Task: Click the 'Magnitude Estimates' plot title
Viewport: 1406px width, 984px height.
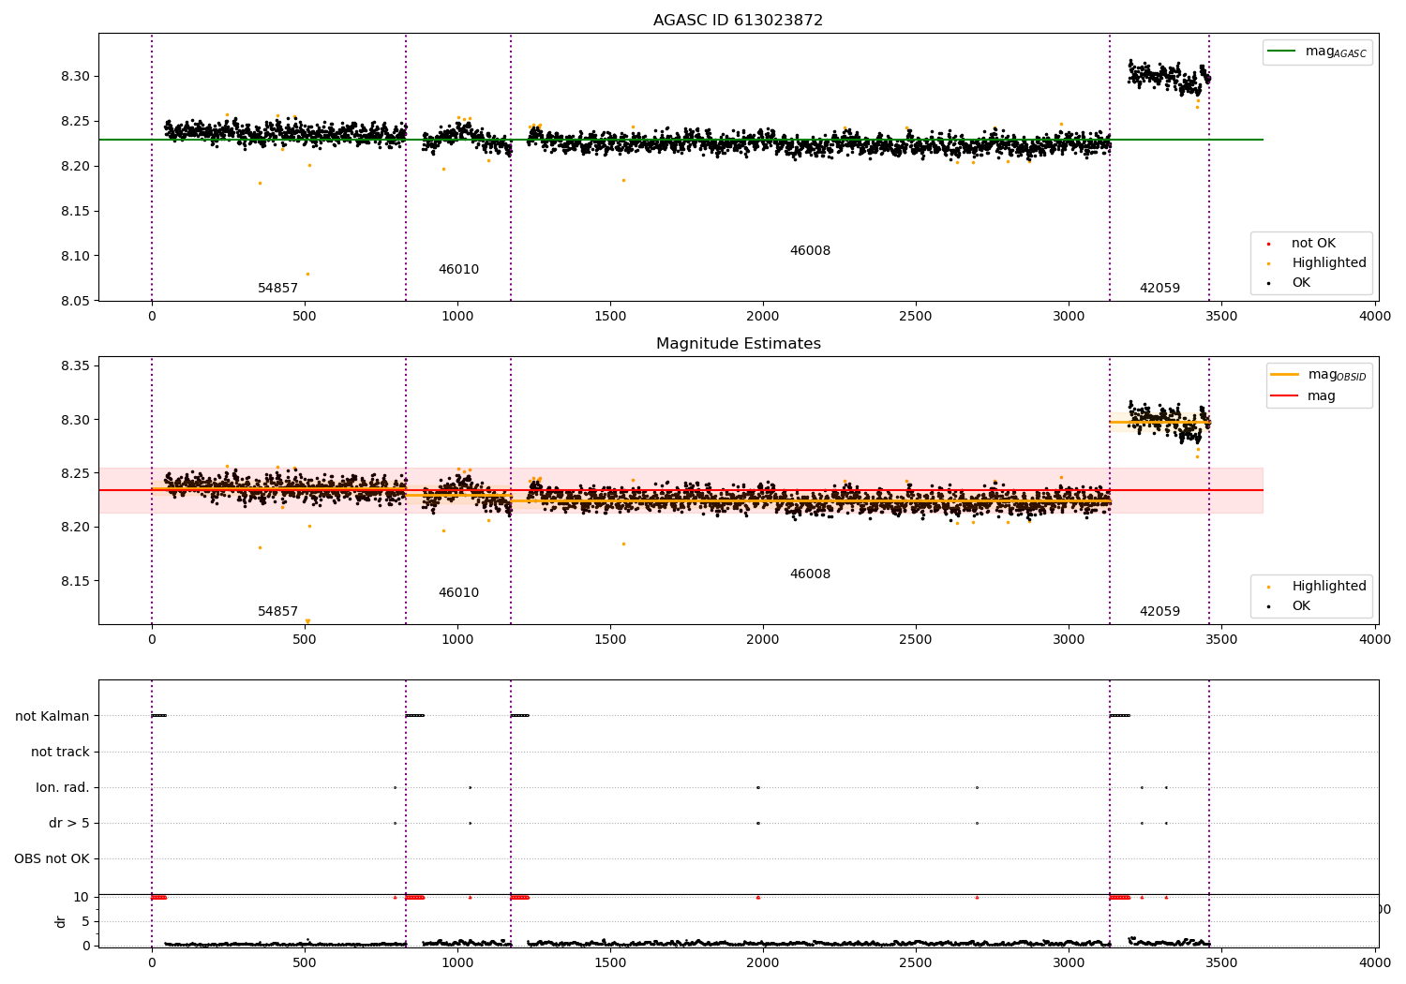Action: tap(738, 344)
